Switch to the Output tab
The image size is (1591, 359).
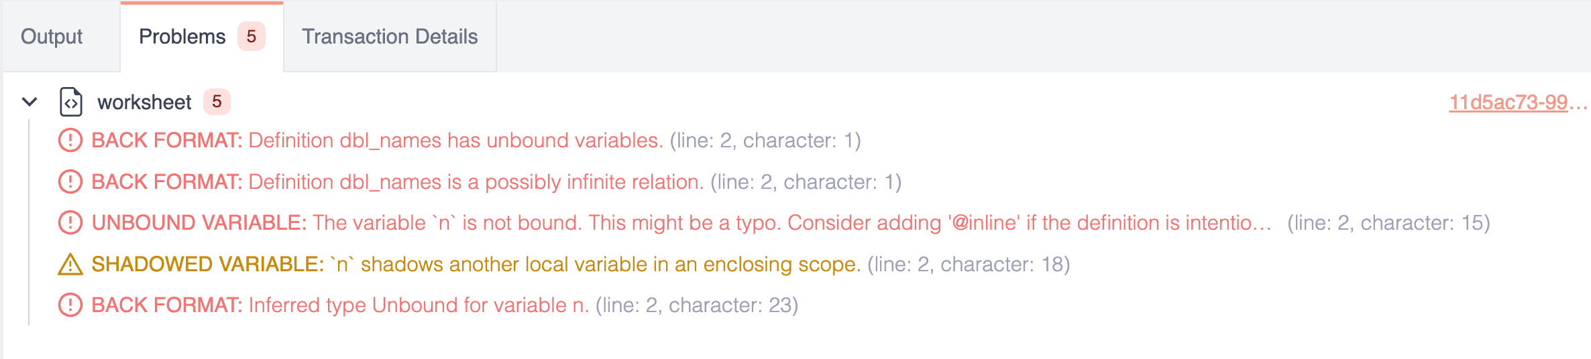pos(52,37)
